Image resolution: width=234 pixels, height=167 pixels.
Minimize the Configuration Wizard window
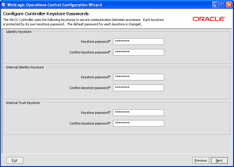click(215, 5)
